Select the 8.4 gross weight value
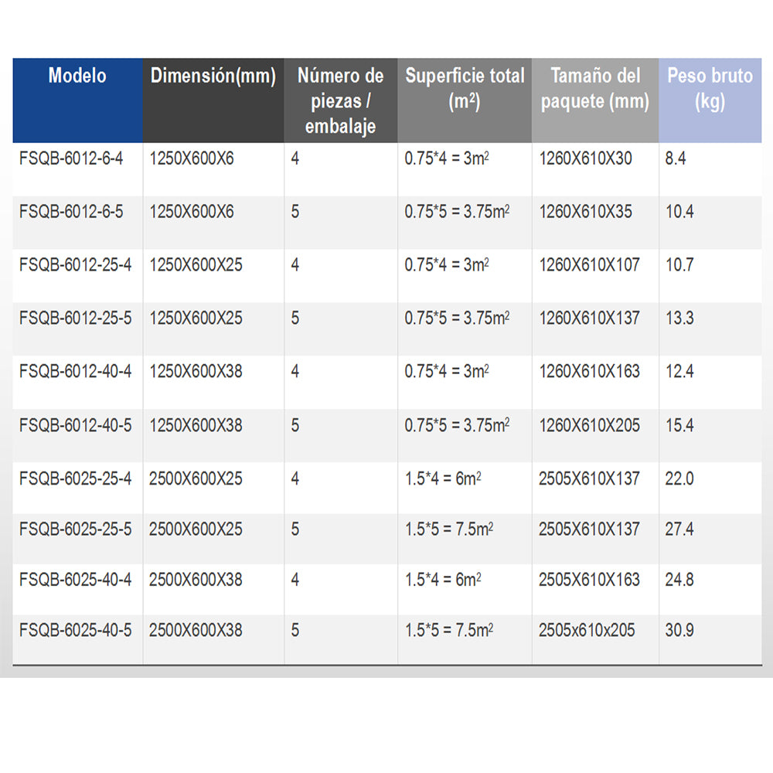 [675, 159]
